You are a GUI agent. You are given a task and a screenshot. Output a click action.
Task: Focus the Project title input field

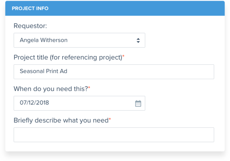coord(114,72)
